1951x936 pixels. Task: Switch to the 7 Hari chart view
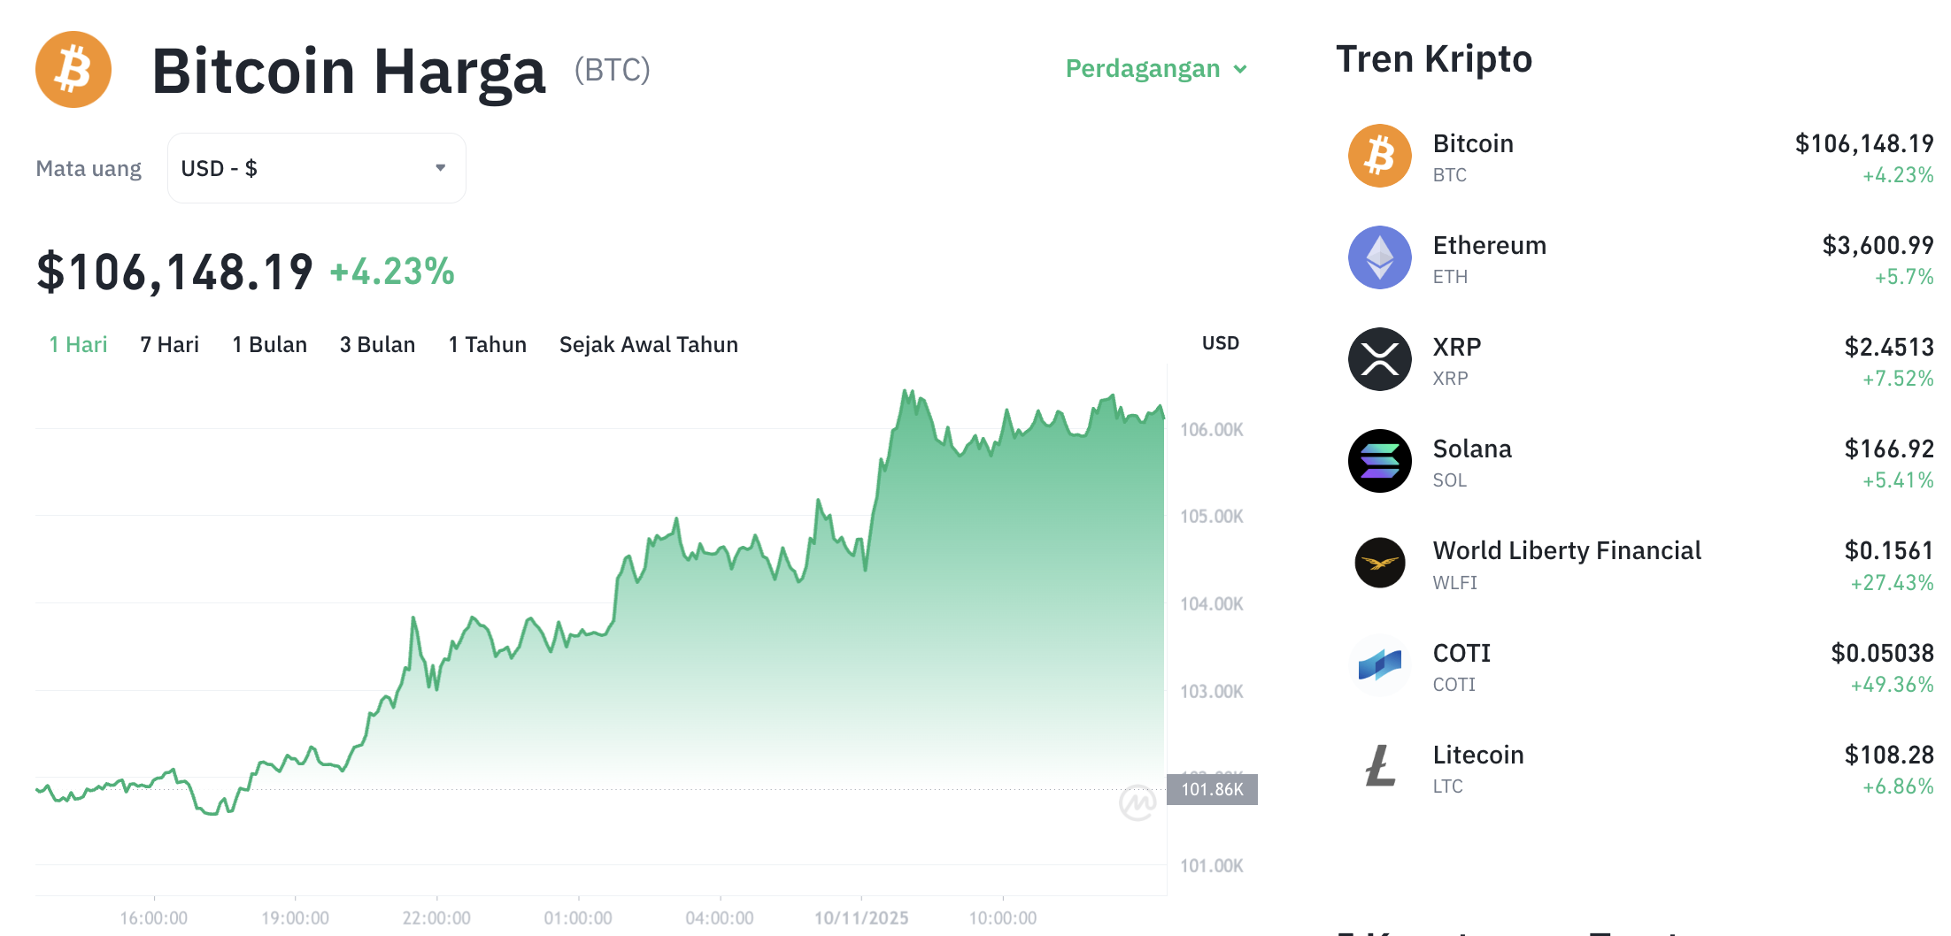pyautogui.click(x=168, y=344)
